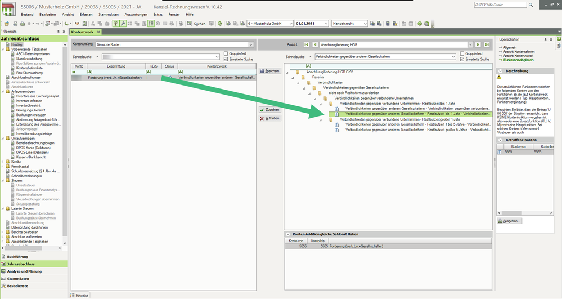Go to first view with green arrow

click(306, 44)
